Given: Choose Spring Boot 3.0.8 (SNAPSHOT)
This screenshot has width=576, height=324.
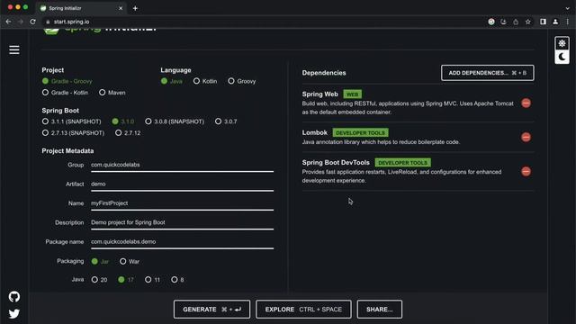Looking at the screenshot, I should tap(175, 121).
